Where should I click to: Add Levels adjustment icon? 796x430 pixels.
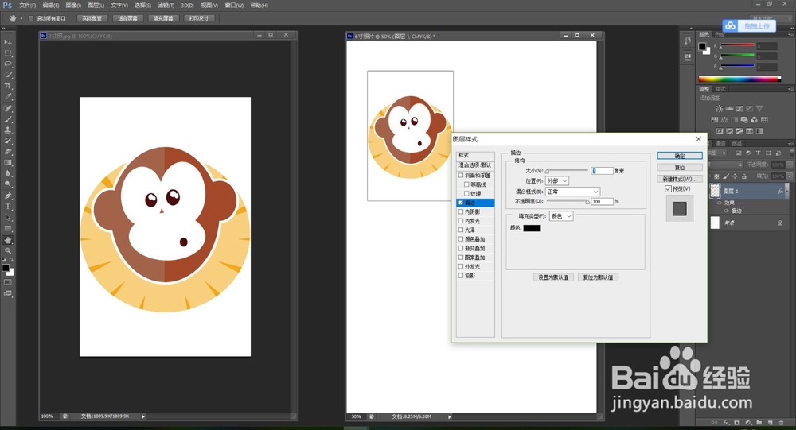coord(729,109)
